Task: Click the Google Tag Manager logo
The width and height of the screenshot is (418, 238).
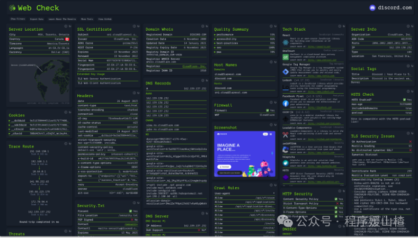Action: (x=286, y=71)
